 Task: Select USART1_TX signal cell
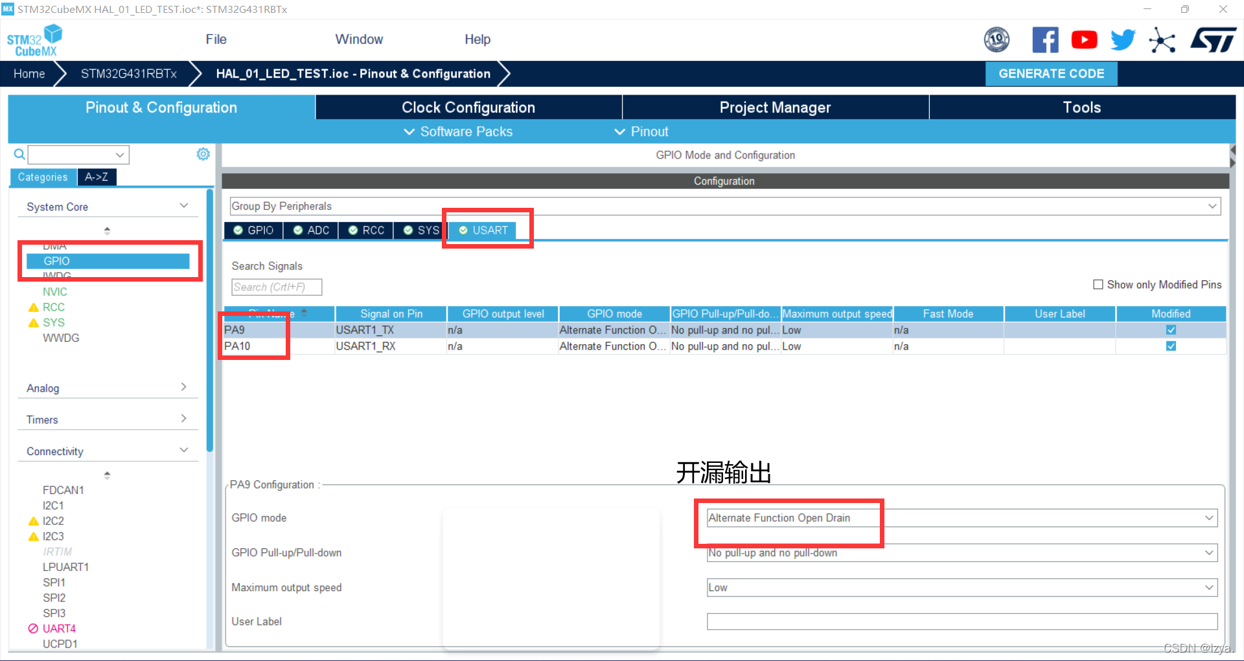[x=391, y=330]
